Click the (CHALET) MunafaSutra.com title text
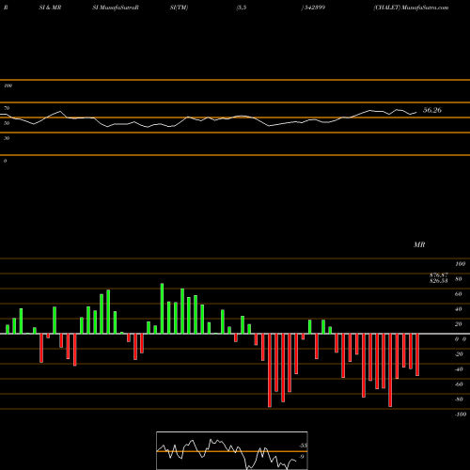This screenshot has height=470, width=470. pos(411,8)
